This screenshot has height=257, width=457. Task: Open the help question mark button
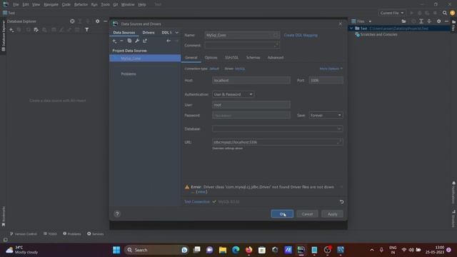[x=117, y=214]
